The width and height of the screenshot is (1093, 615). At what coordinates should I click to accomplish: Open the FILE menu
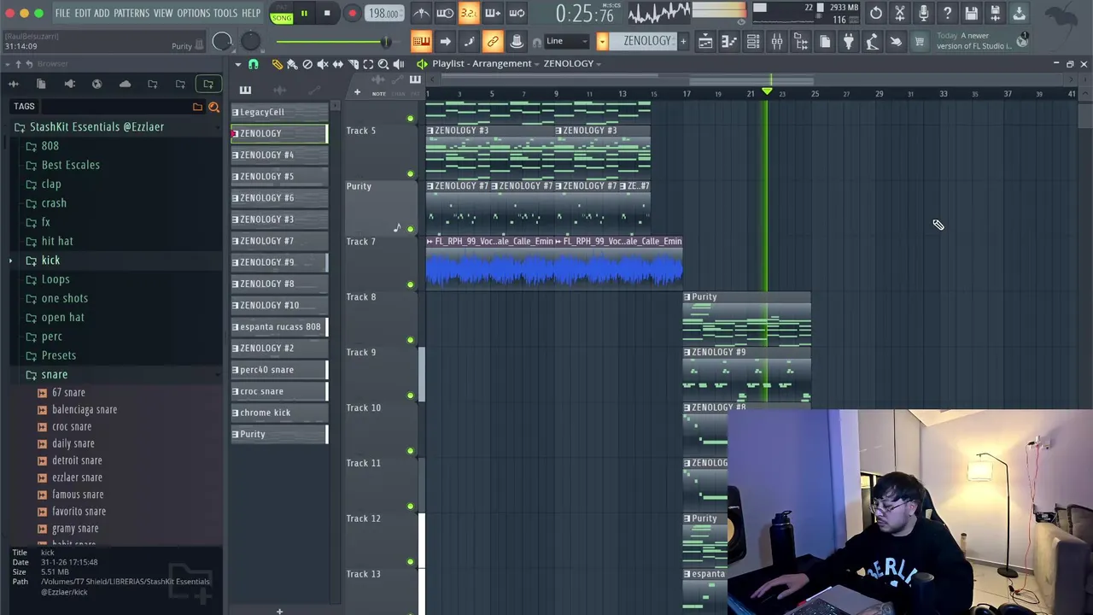pyautogui.click(x=62, y=14)
